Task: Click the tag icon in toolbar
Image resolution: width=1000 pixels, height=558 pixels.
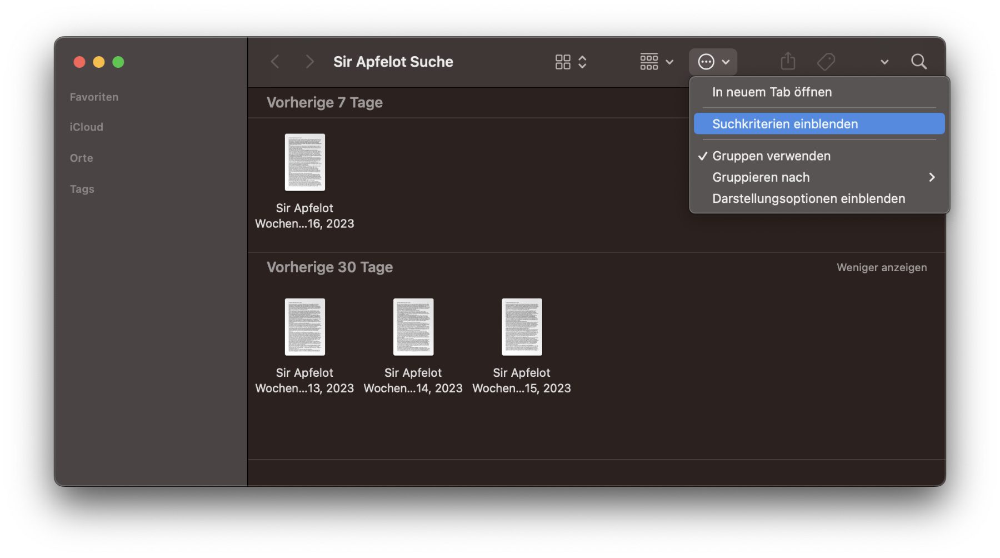Action: pyautogui.click(x=826, y=62)
